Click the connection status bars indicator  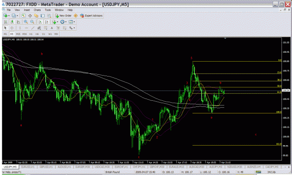[x=258, y=172]
